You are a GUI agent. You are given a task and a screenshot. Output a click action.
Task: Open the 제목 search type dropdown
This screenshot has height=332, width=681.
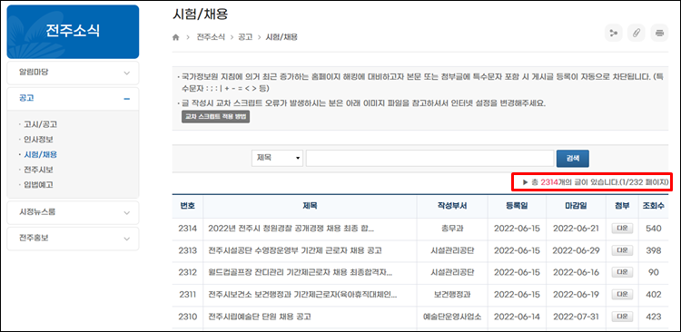coord(278,159)
